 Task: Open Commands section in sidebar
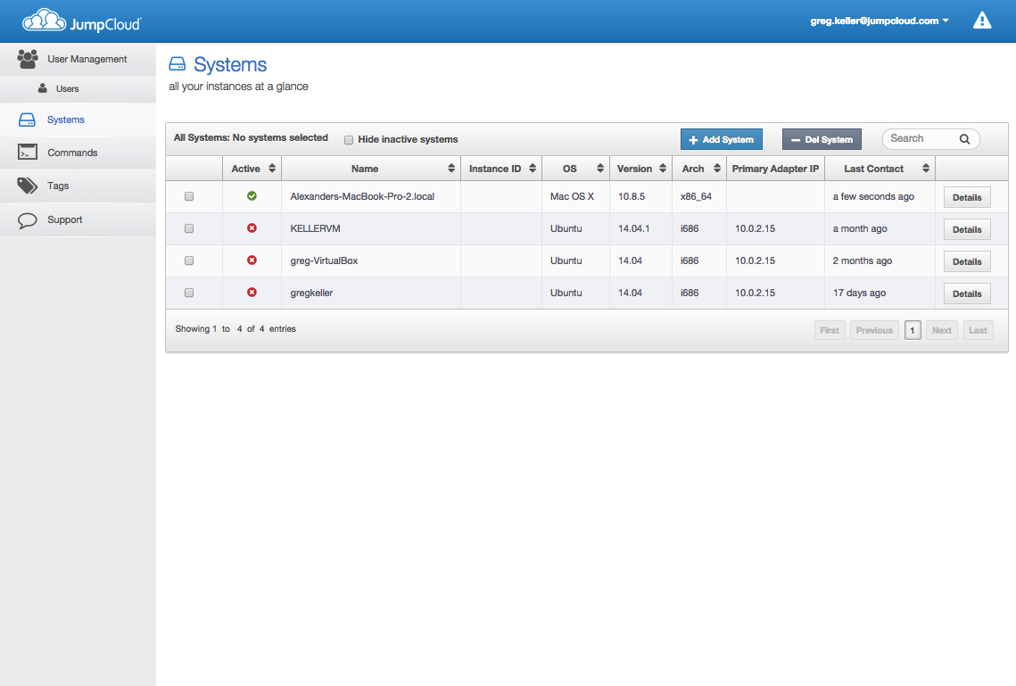click(x=78, y=153)
